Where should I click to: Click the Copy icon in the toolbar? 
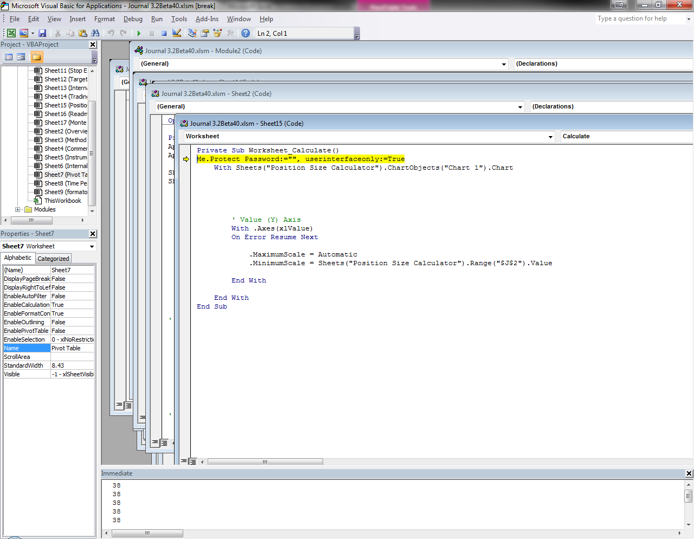point(70,33)
